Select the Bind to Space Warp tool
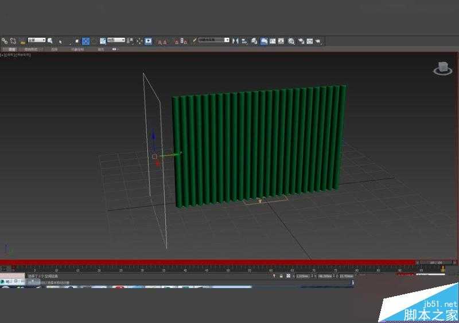The height and width of the screenshot is (323, 459). tap(22, 41)
